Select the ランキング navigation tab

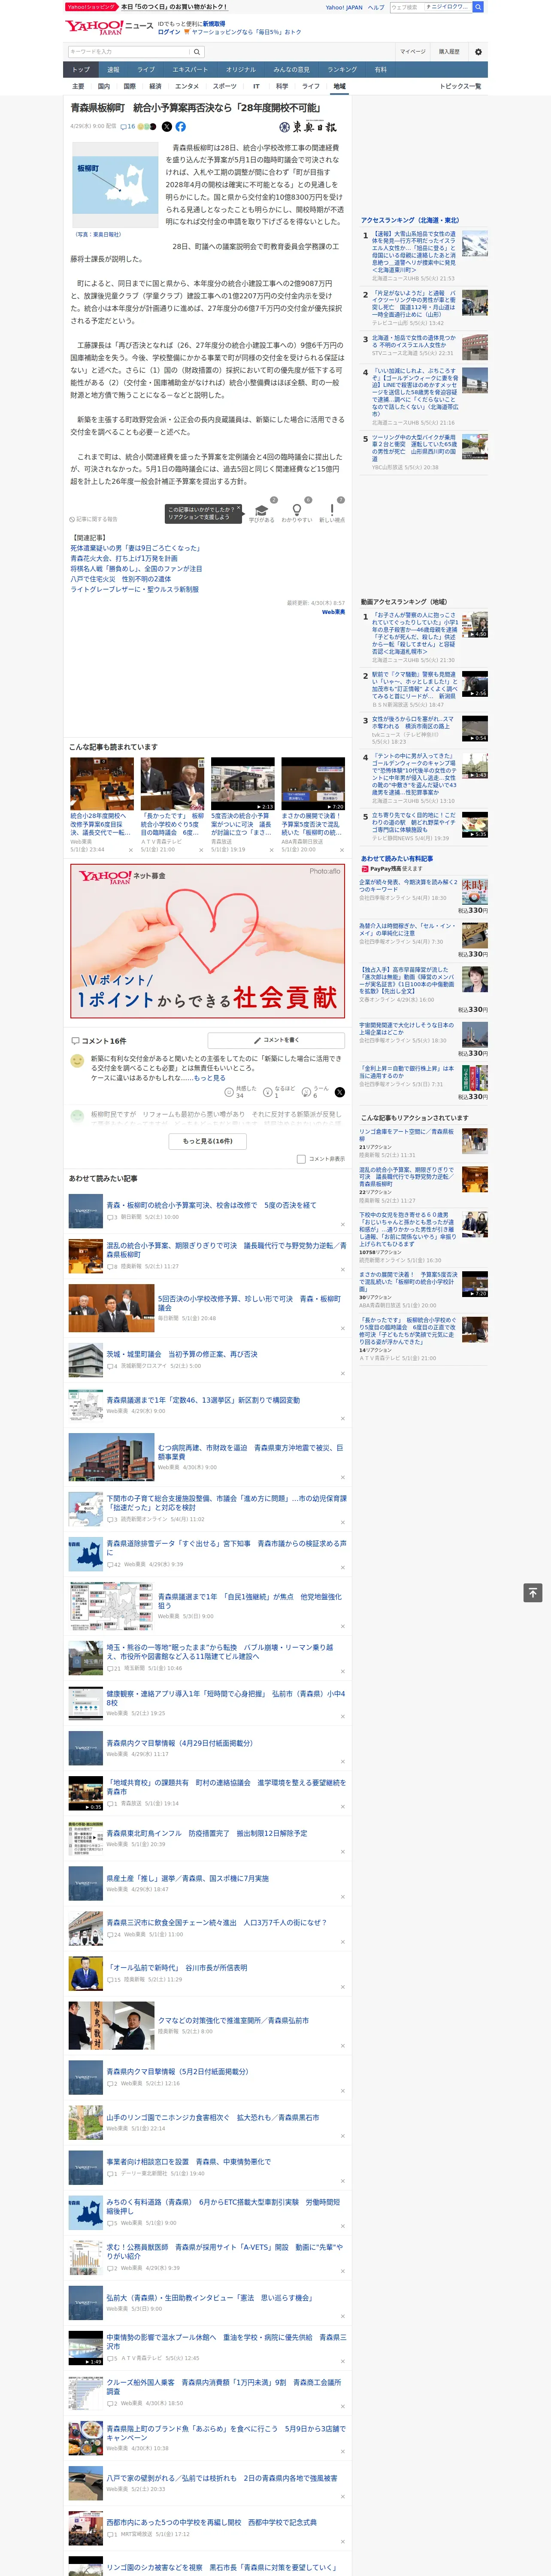pyautogui.click(x=342, y=70)
